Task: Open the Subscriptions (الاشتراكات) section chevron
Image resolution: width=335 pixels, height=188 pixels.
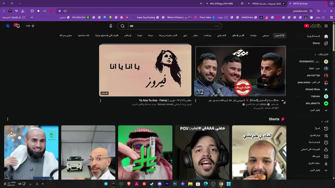Action: [315, 55]
